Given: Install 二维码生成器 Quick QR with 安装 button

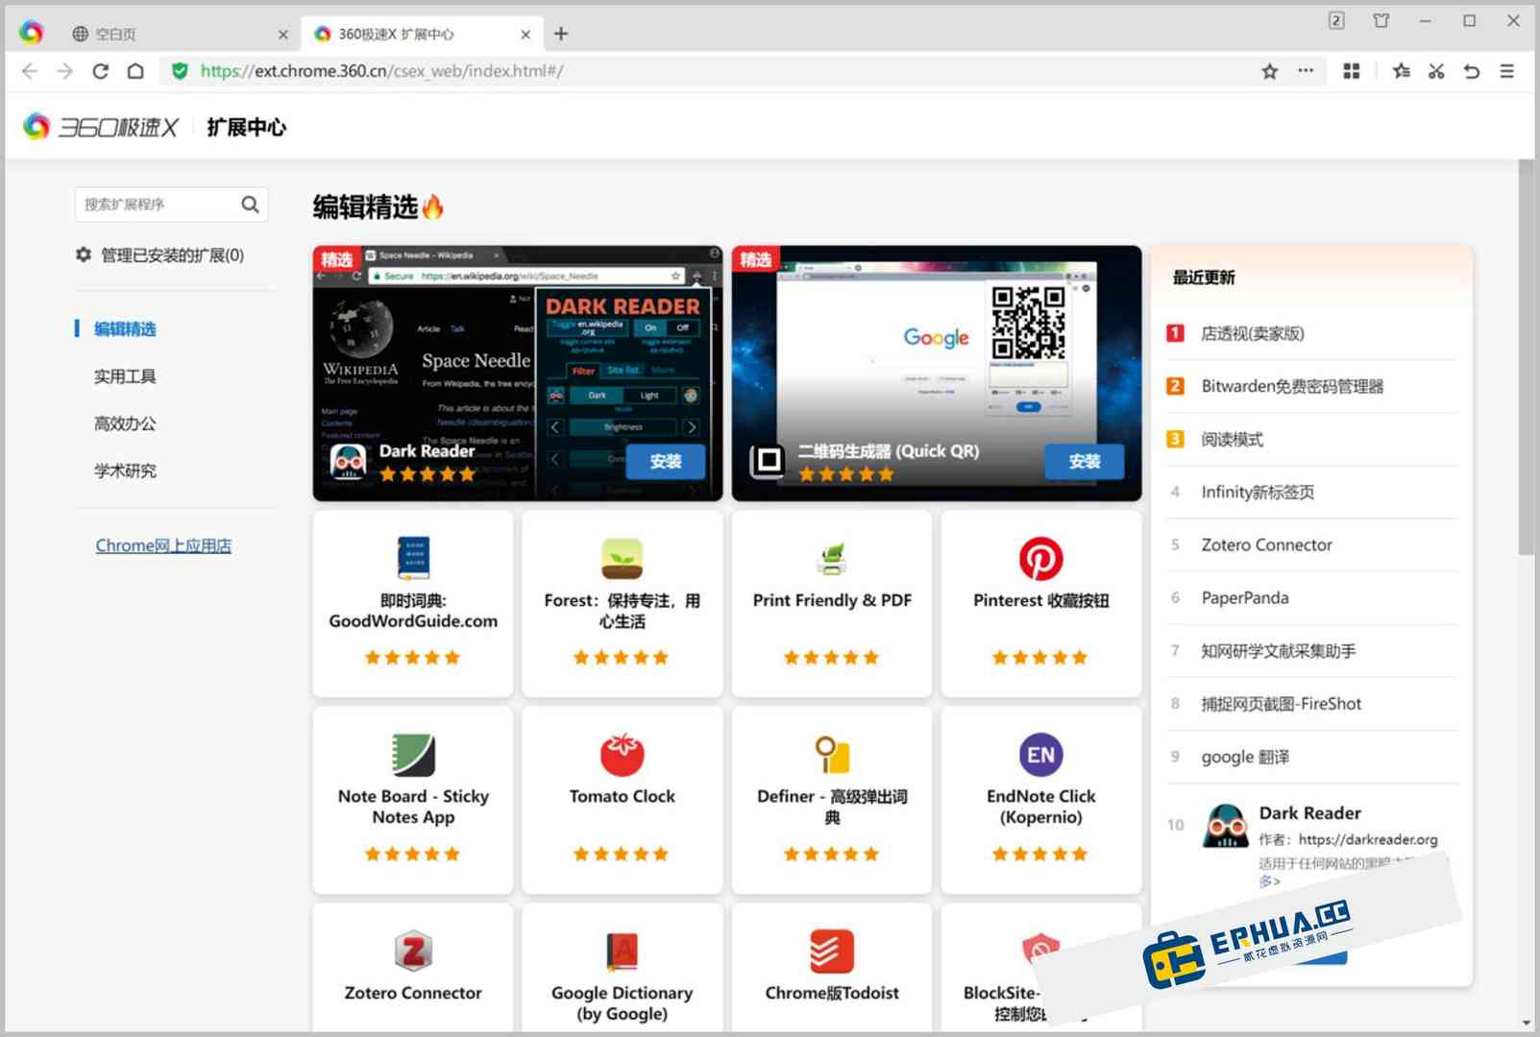Looking at the screenshot, I should (1084, 462).
